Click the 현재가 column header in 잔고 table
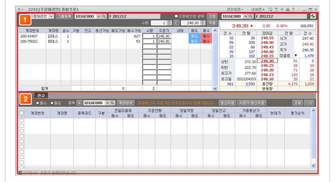 tap(275, 113)
